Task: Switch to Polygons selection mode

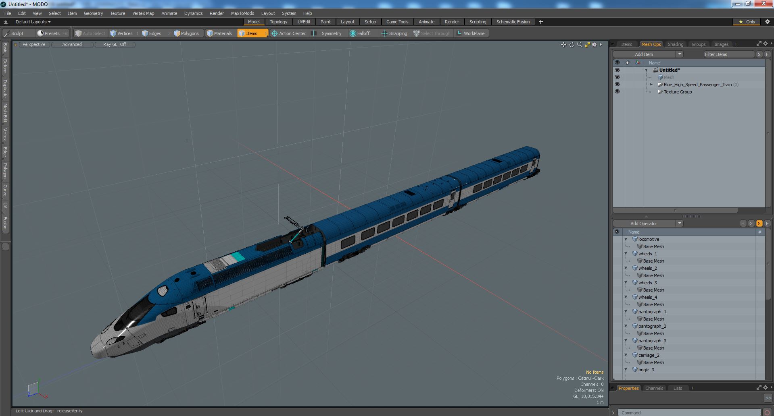Action: (189, 33)
